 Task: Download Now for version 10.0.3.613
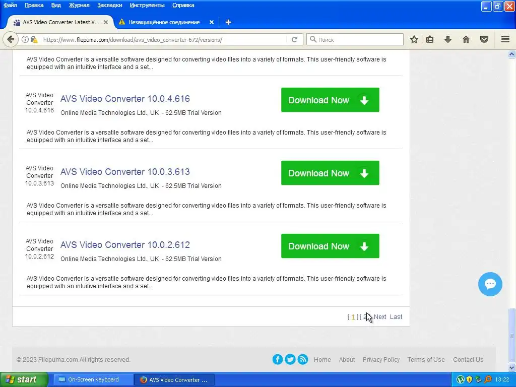330,173
